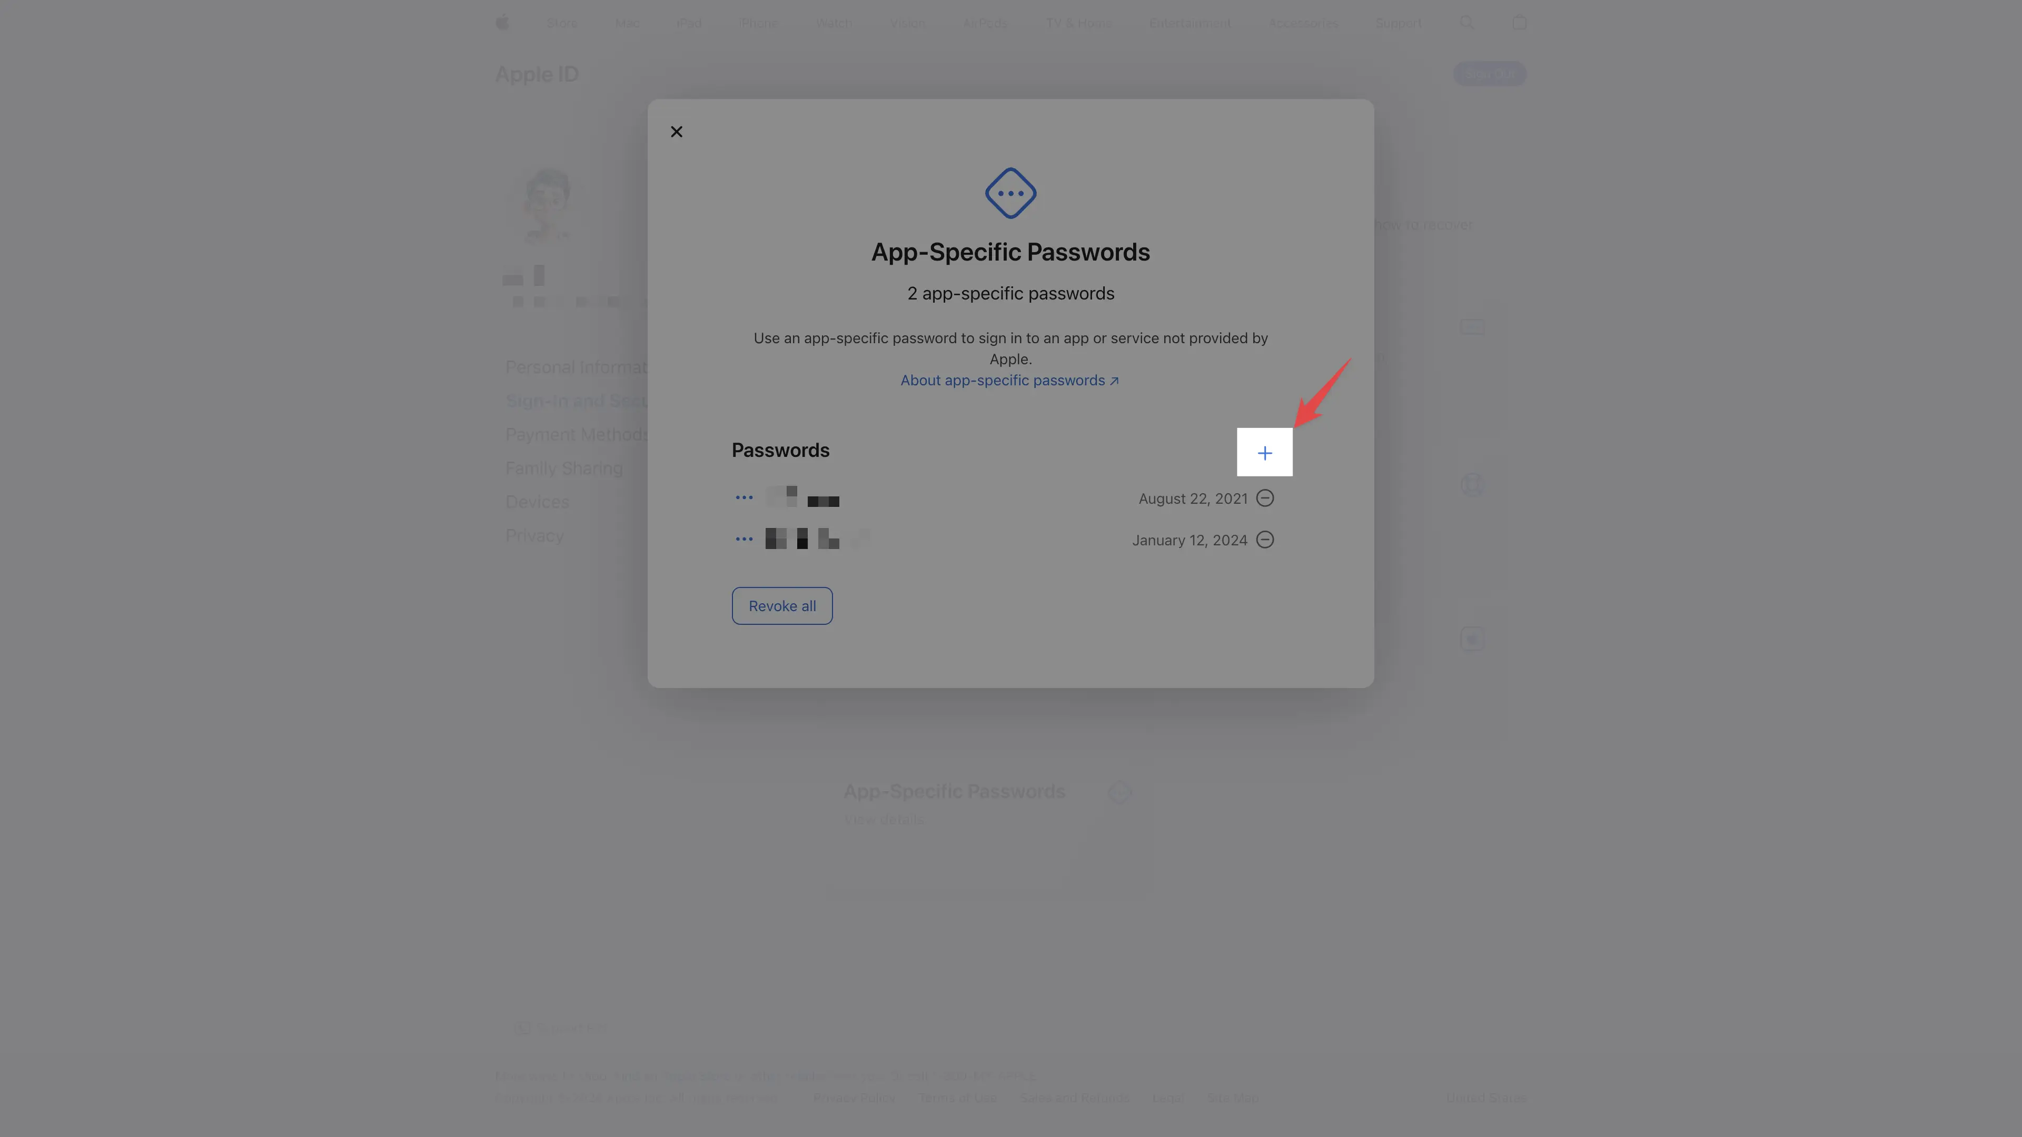
Task: Click the blue diamond passwords icon
Action: point(1011,193)
